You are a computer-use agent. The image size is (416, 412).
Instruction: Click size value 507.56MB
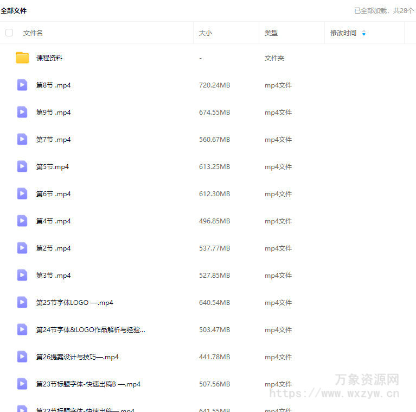tap(215, 384)
